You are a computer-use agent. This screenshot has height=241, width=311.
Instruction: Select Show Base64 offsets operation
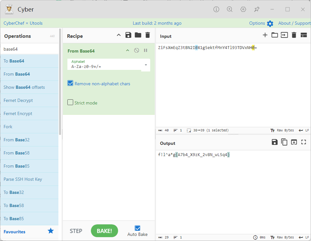pyautogui.click(x=29, y=87)
